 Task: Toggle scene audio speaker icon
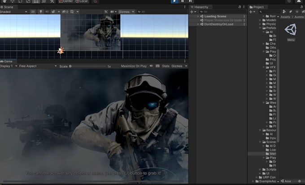47,12
